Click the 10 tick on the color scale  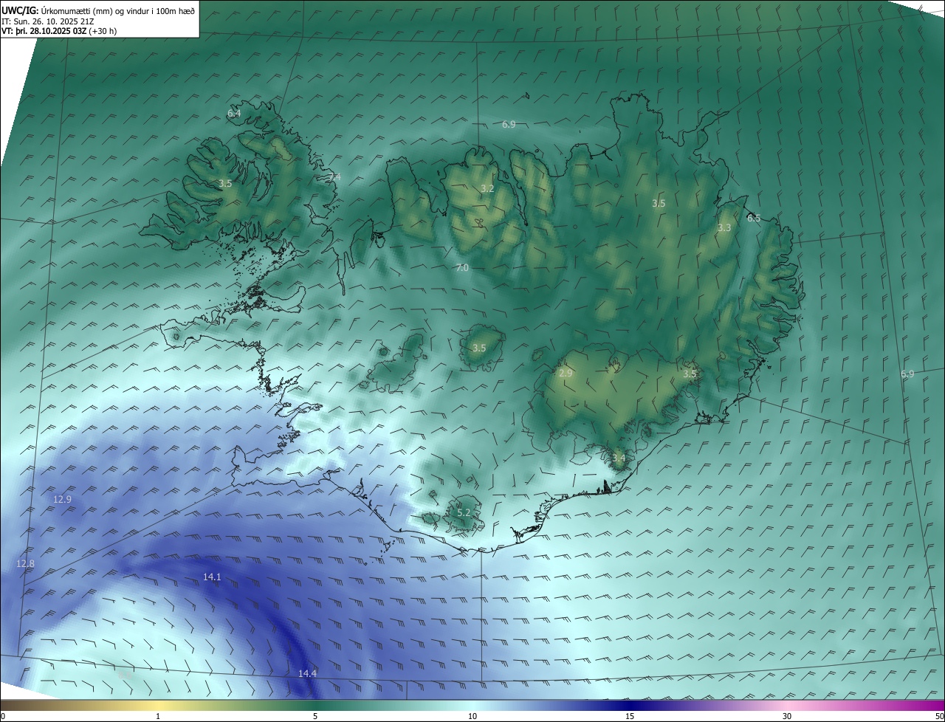coord(472,716)
